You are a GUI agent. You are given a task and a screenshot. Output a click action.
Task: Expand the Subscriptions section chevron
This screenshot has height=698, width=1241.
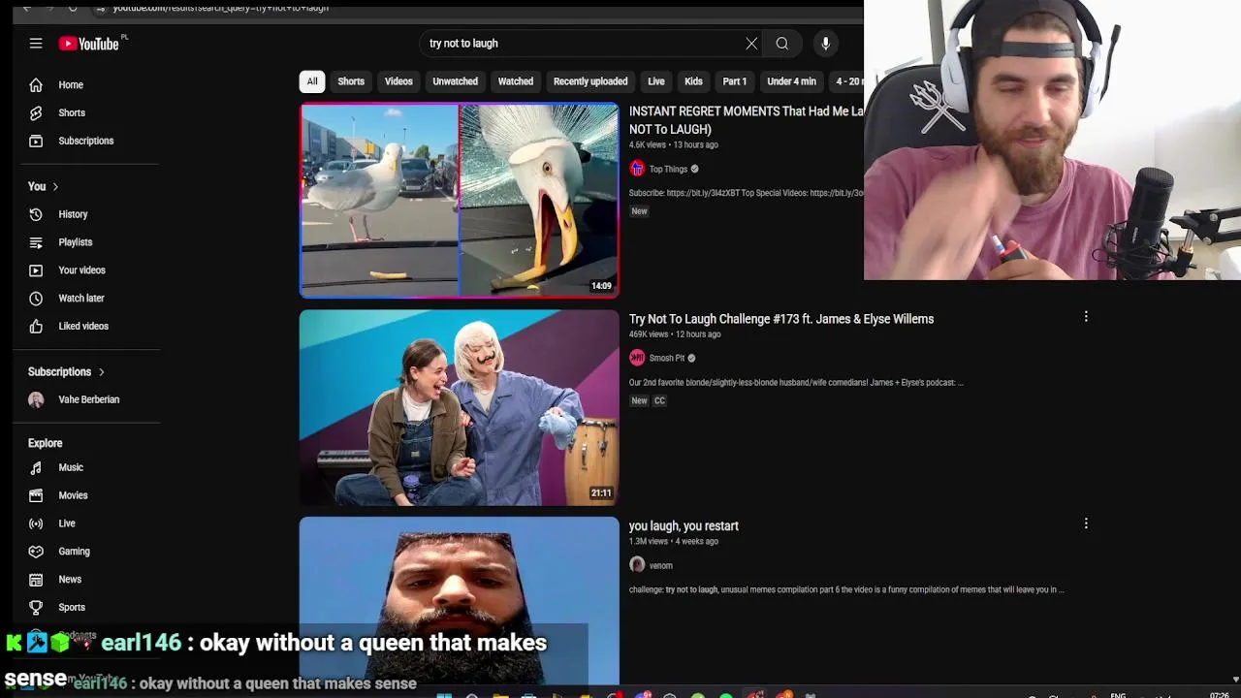click(x=101, y=372)
